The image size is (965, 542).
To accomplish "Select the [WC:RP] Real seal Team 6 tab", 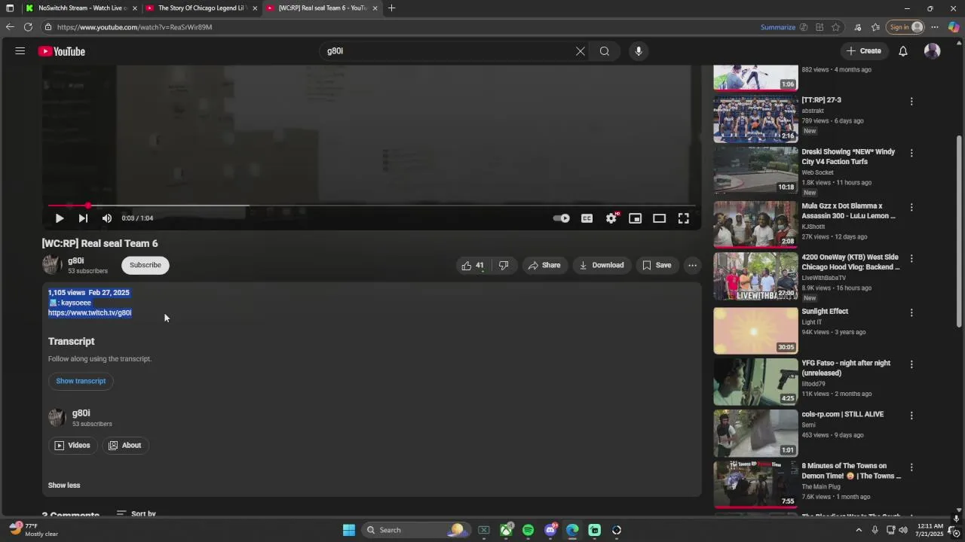I will pos(322,8).
